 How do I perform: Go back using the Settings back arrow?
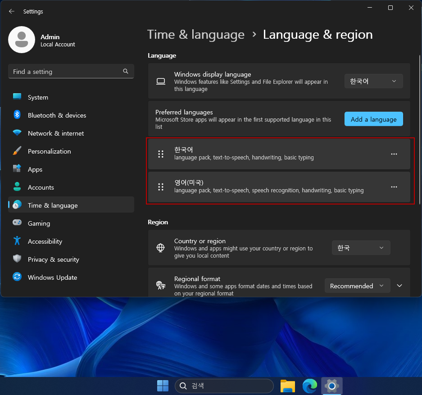12,11
